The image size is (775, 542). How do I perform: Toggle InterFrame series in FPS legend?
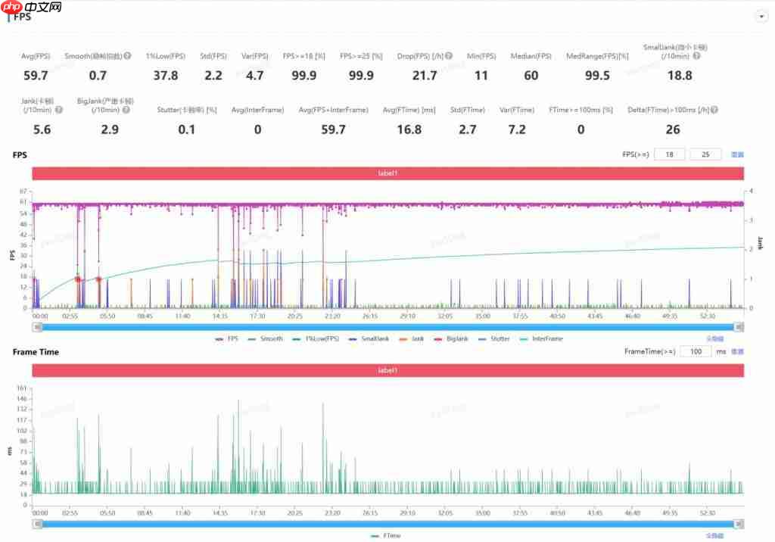[542, 339]
